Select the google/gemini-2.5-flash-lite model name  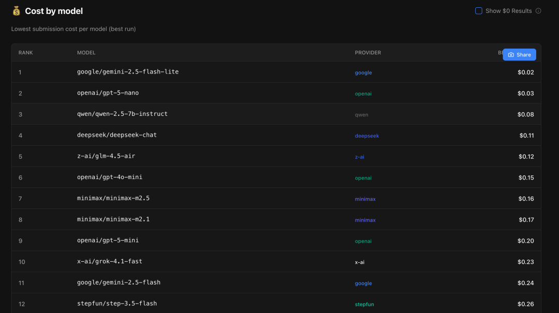(x=128, y=72)
